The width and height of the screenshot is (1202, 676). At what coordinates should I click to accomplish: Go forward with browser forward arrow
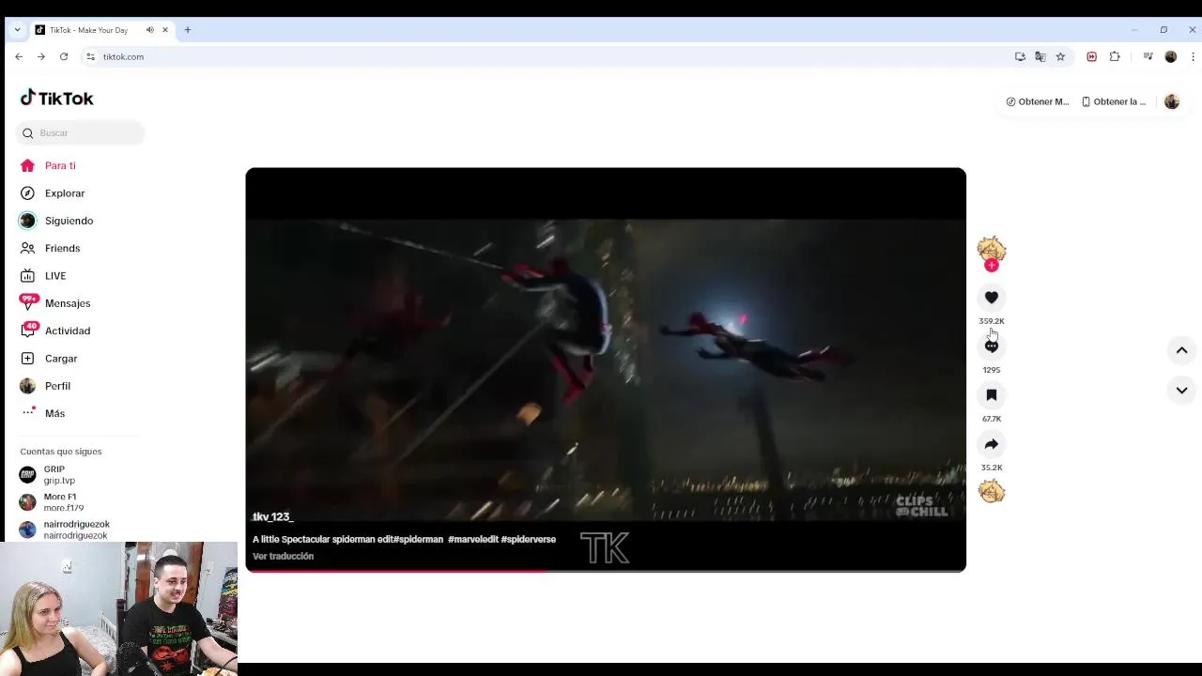click(x=41, y=57)
